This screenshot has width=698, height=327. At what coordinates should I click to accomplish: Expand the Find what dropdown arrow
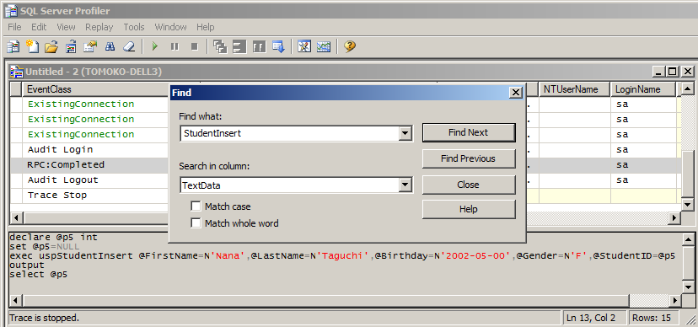point(405,133)
